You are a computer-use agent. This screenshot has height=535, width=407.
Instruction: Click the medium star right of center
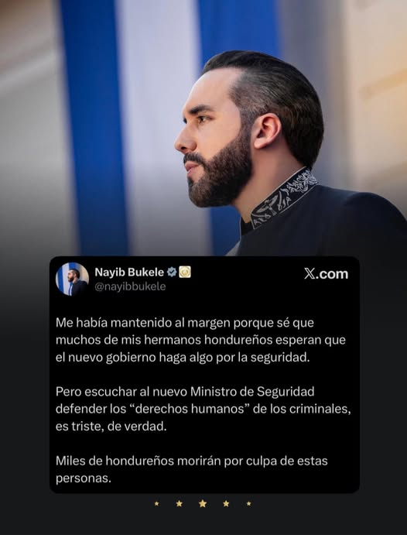point(226,503)
